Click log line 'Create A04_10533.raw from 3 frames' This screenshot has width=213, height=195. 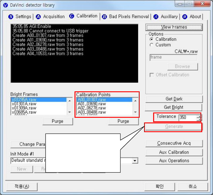click(x=48, y=53)
